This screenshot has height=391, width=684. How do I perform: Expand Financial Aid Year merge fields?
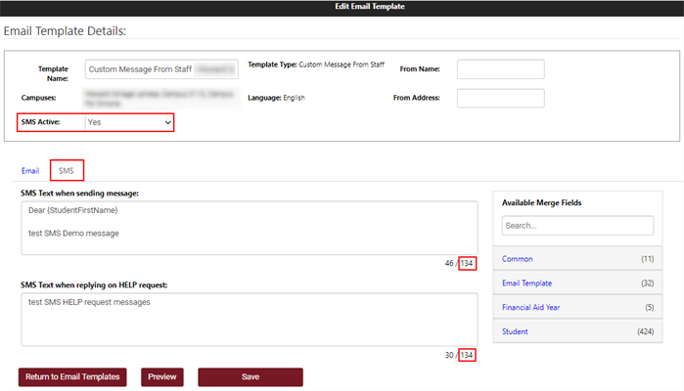tap(577, 308)
